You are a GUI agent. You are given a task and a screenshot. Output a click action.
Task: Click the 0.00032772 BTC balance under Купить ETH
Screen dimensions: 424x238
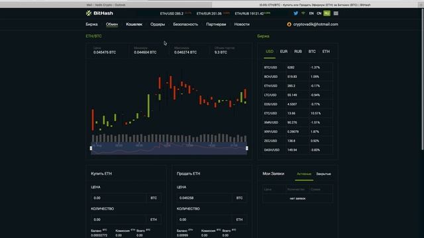click(x=99, y=235)
